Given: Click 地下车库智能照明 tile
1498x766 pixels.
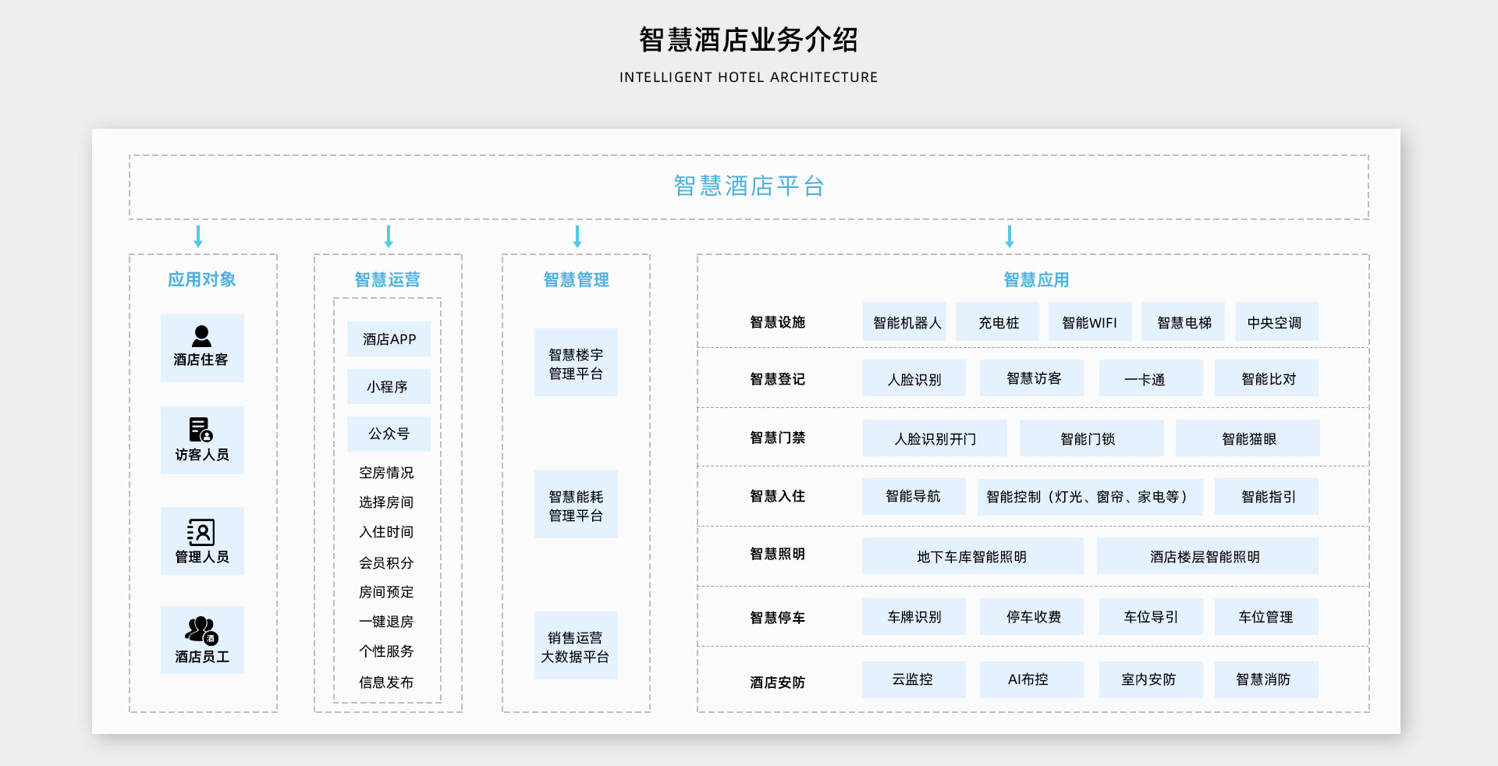Looking at the screenshot, I should pos(972,556).
